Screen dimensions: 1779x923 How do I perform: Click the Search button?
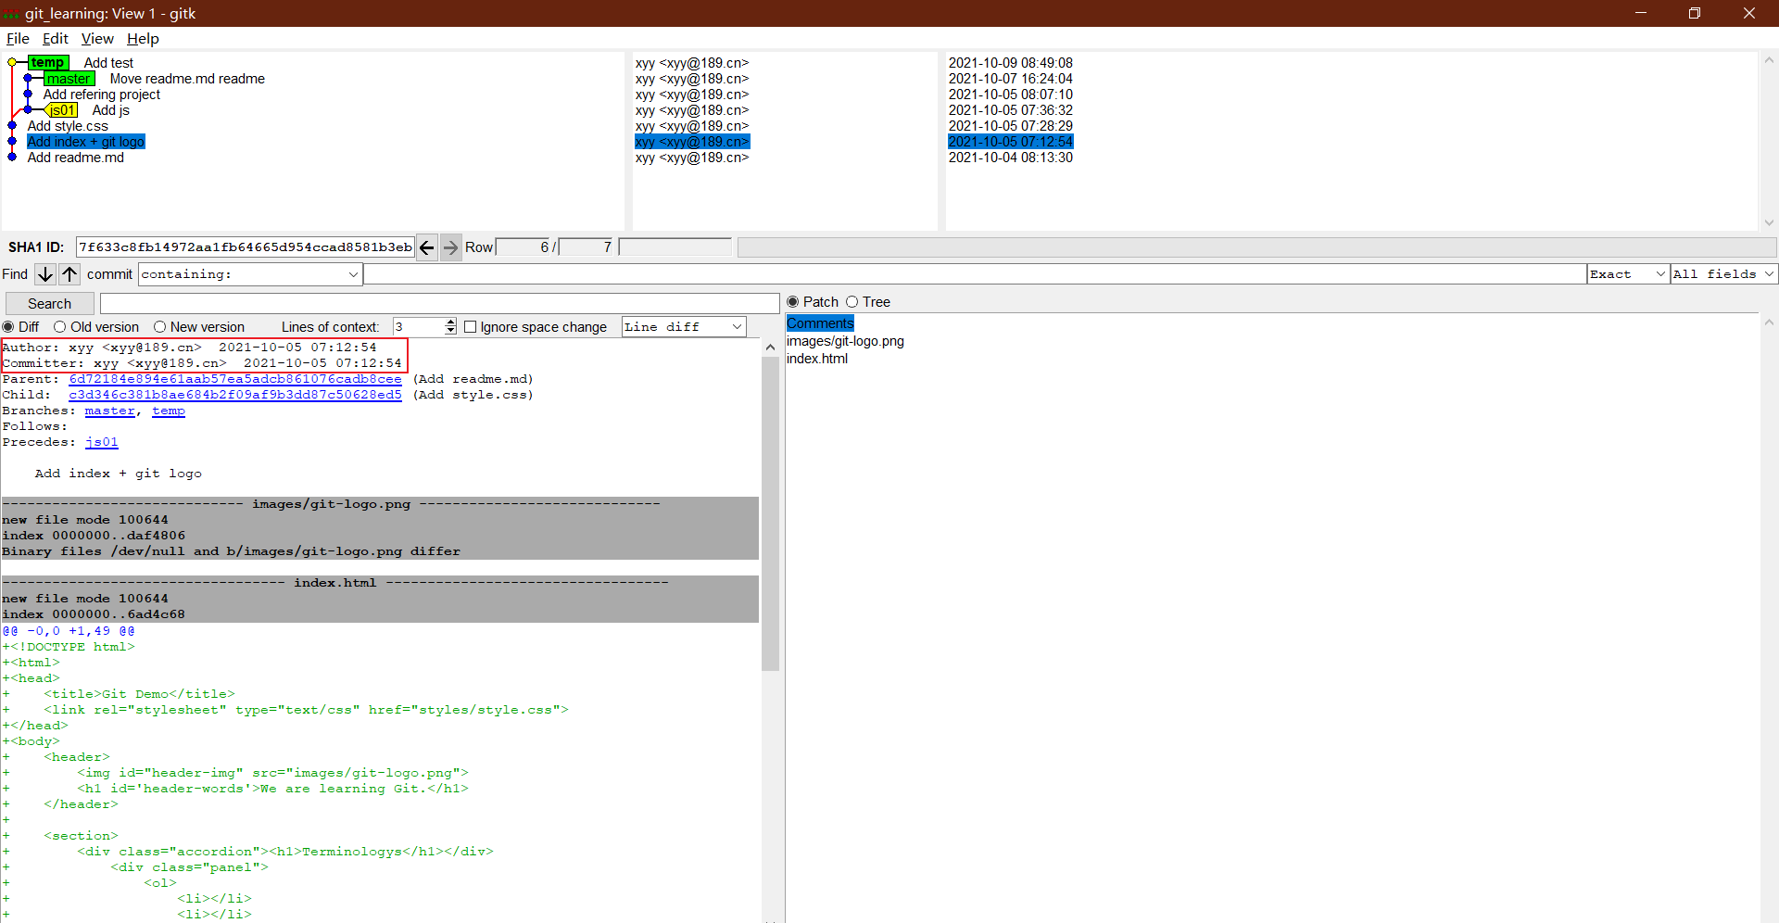pos(50,304)
